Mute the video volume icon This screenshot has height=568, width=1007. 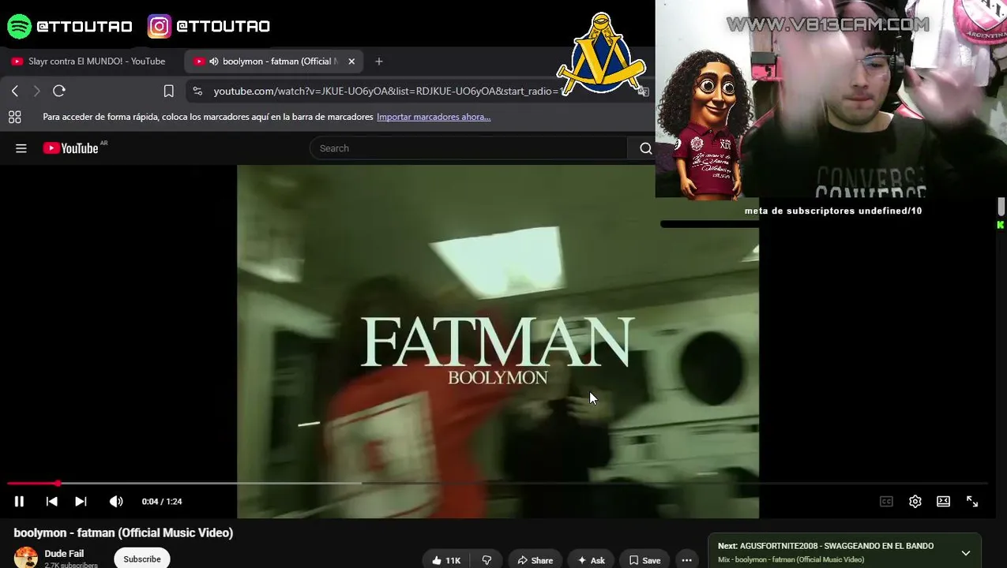tap(116, 501)
